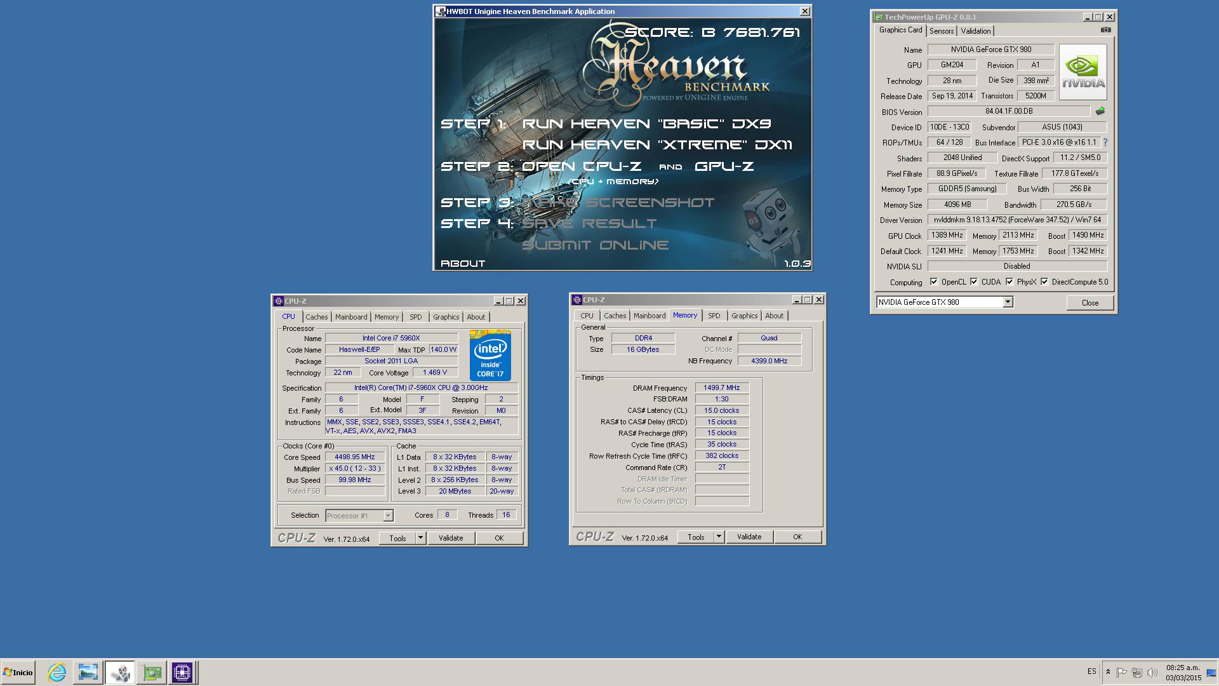Open the NVIDIA GeForce GTX 980 GPU dropdown
The height and width of the screenshot is (686, 1219).
(1008, 302)
